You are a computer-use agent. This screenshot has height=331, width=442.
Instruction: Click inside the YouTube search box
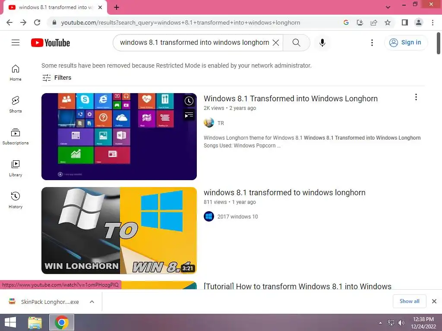pyautogui.click(x=195, y=43)
